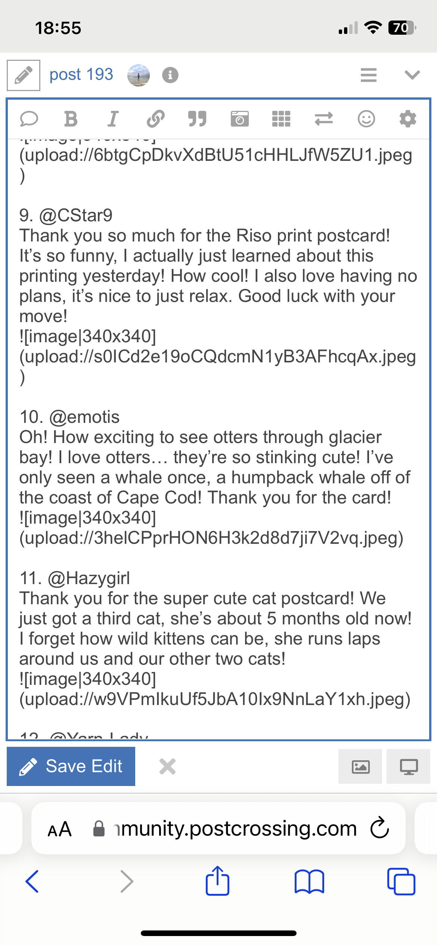Add blockquote with quote icon

[x=197, y=119]
